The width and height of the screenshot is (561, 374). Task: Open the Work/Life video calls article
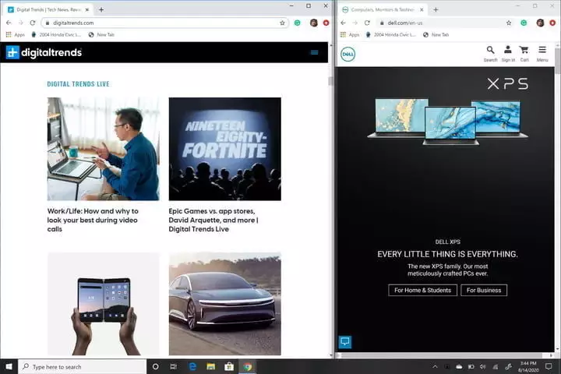point(93,220)
